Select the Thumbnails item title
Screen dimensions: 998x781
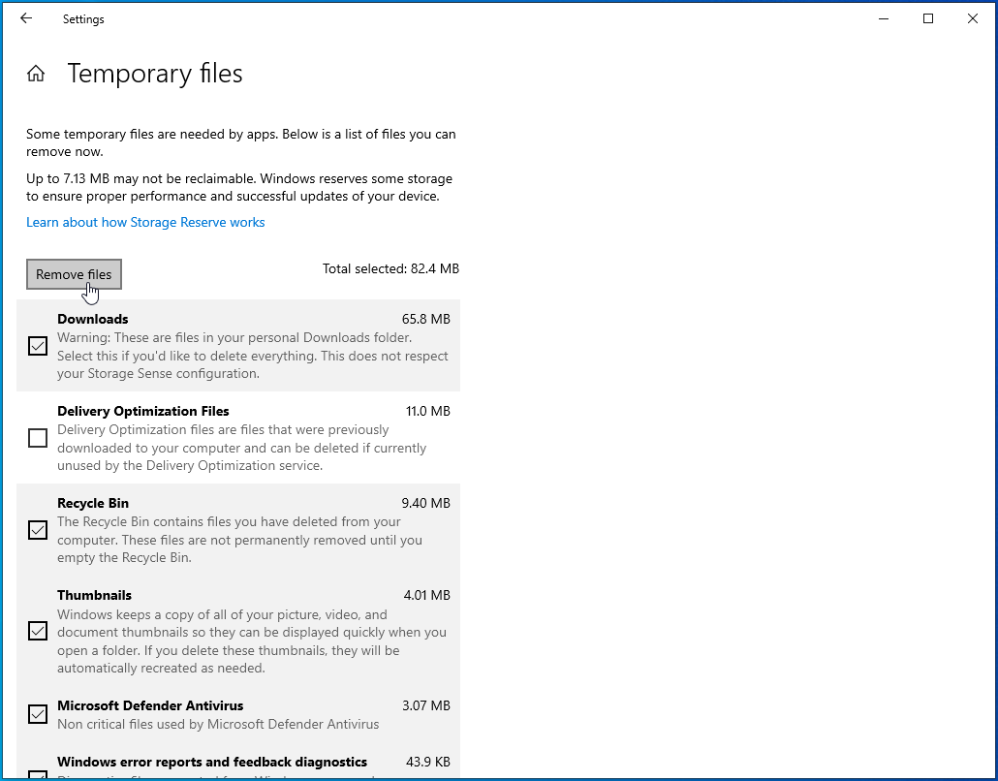pos(94,595)
